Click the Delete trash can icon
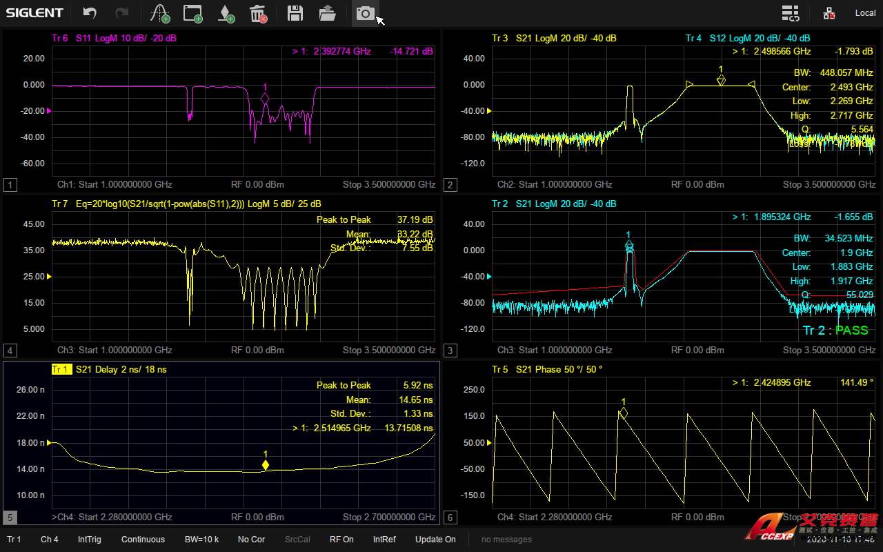Screen dimensions: 883x552 tap(258, 13)
